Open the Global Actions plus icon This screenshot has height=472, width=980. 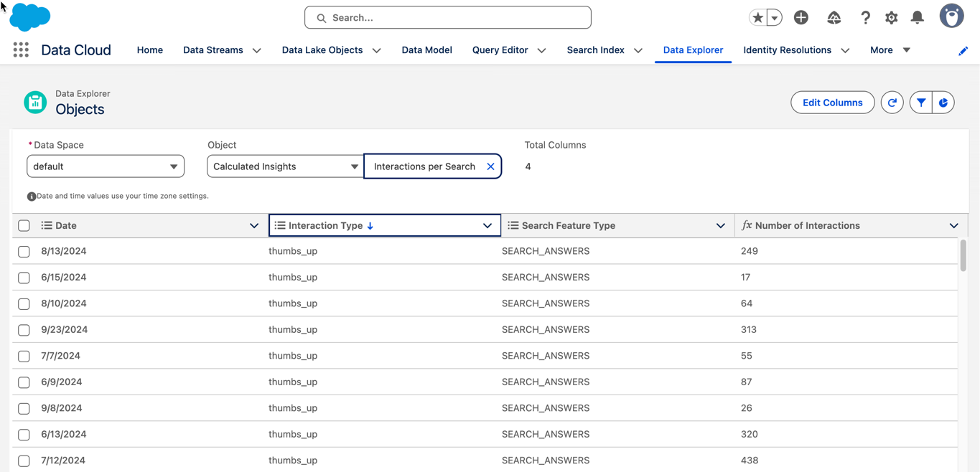(x=801, y=18)
